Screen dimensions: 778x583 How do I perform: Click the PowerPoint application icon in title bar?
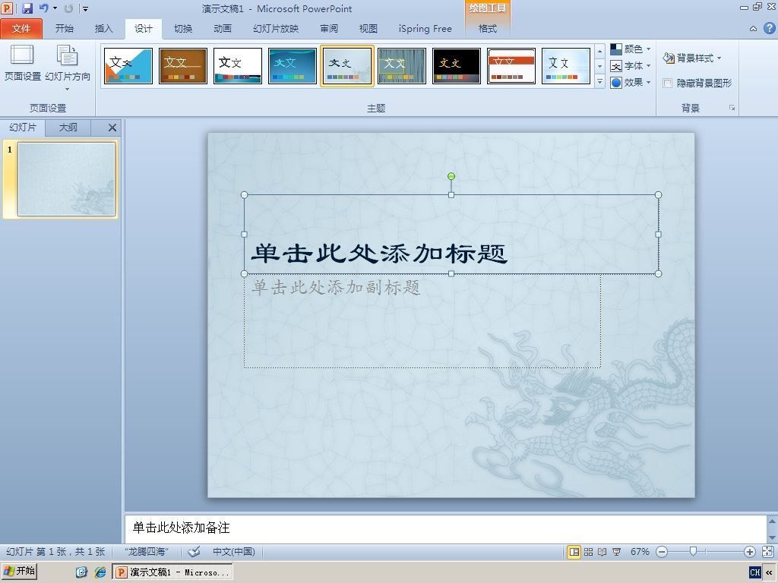coord(7,8)
